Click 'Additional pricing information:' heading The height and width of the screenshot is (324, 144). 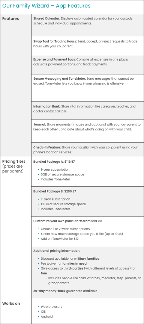click(57, 251)
